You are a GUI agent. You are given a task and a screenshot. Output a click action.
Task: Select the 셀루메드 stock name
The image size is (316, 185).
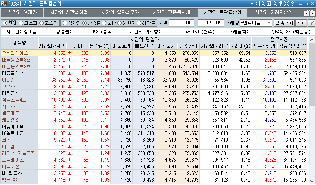pyautogui.click(x=11, y=113)
